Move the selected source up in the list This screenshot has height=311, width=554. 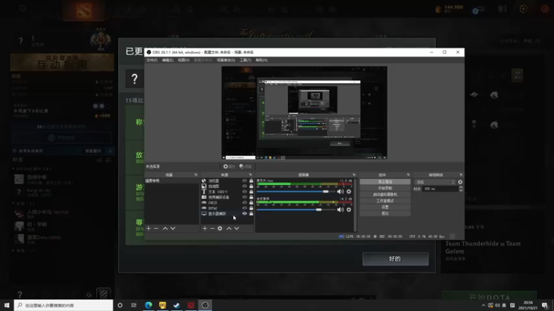(229, 229)
